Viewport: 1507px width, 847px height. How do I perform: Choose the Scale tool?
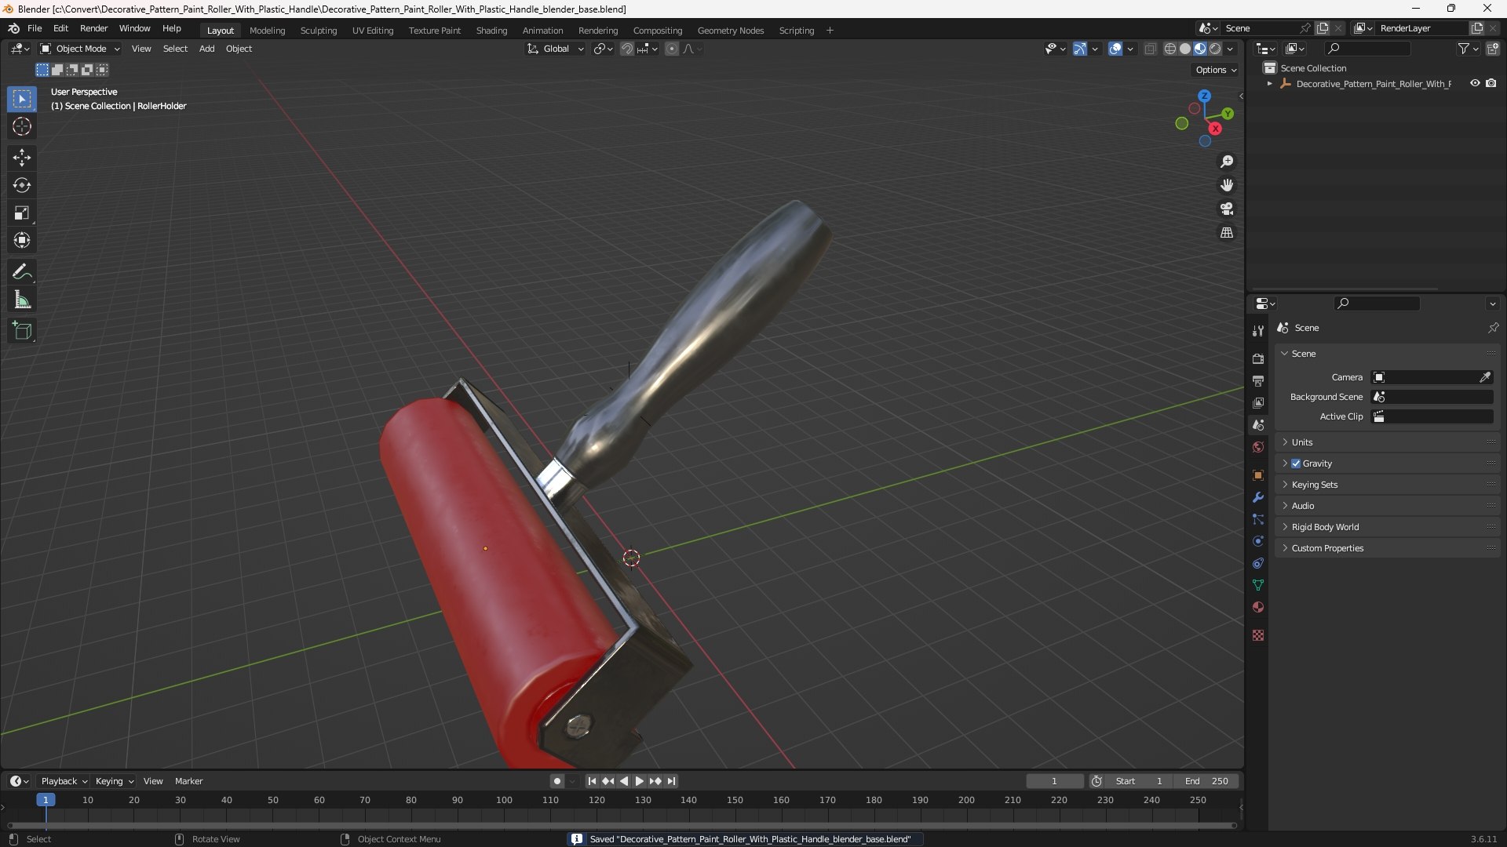point(22,213)
